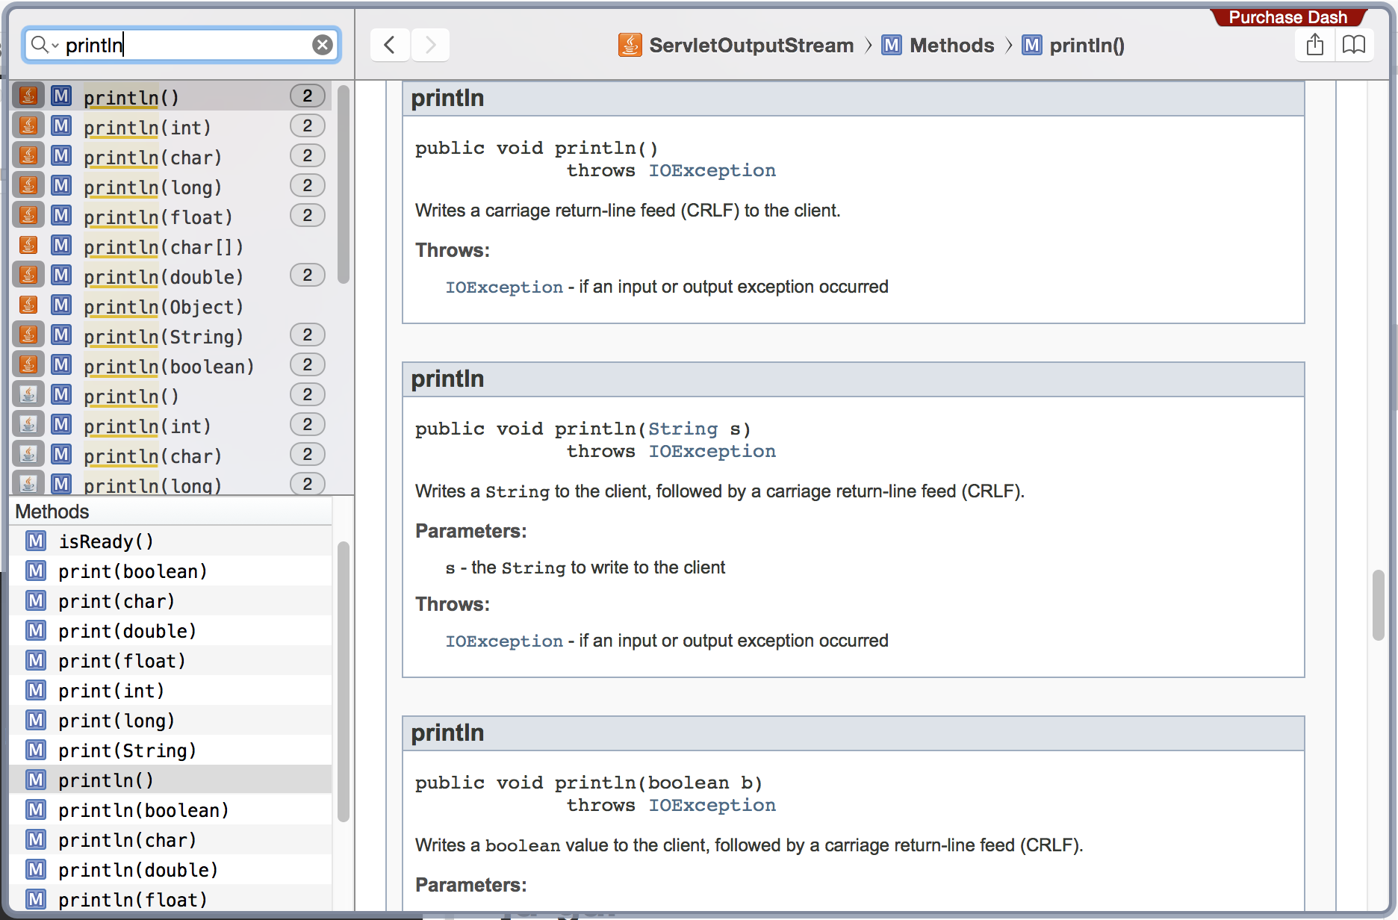The image size is (1398, 920).
Task: Select println(boolean) search result
Action: click(172, 366)
